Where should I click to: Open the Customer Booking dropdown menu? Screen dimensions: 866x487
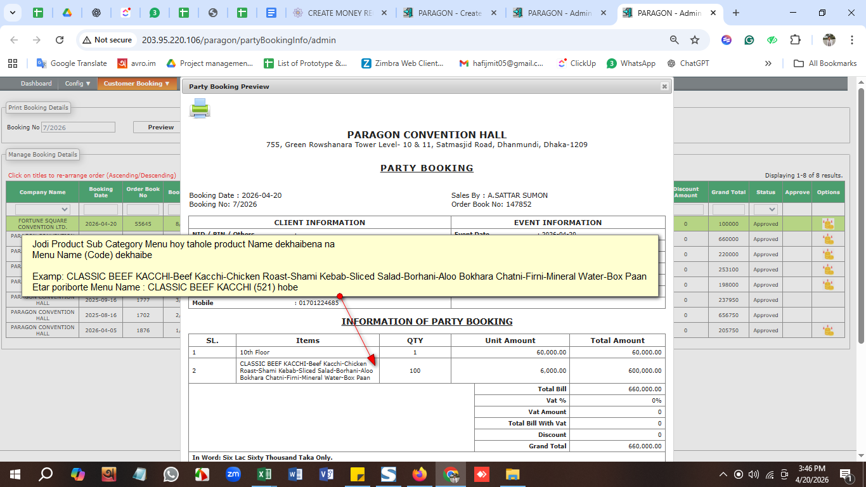[136, 84]
